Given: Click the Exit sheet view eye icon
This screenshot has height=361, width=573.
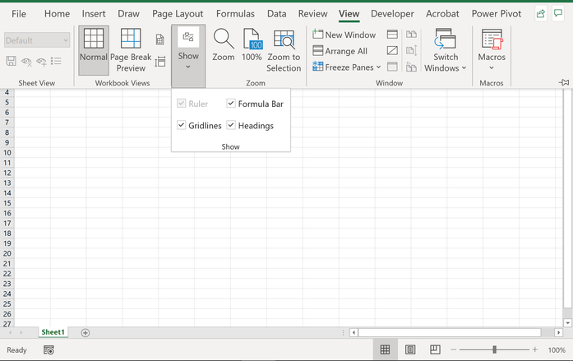Looking at the screenshot, I should point(26,62).
